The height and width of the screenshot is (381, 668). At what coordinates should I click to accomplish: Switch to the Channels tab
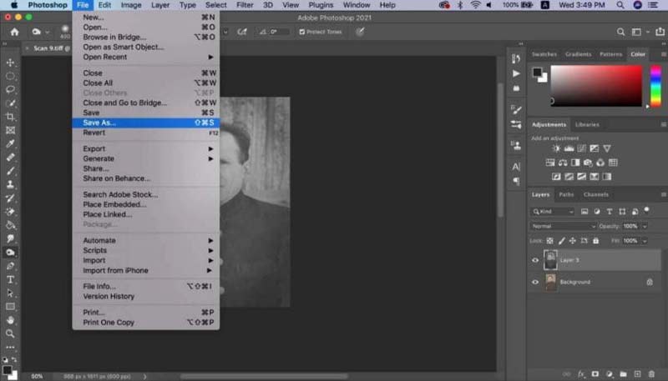(x=596, y=195)
